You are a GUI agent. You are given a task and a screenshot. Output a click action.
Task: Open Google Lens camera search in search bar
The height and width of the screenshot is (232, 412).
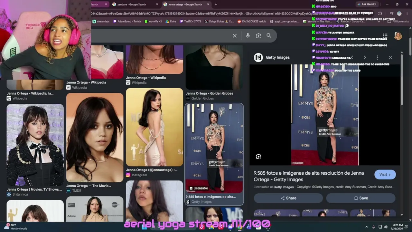(x=258, y=36)
